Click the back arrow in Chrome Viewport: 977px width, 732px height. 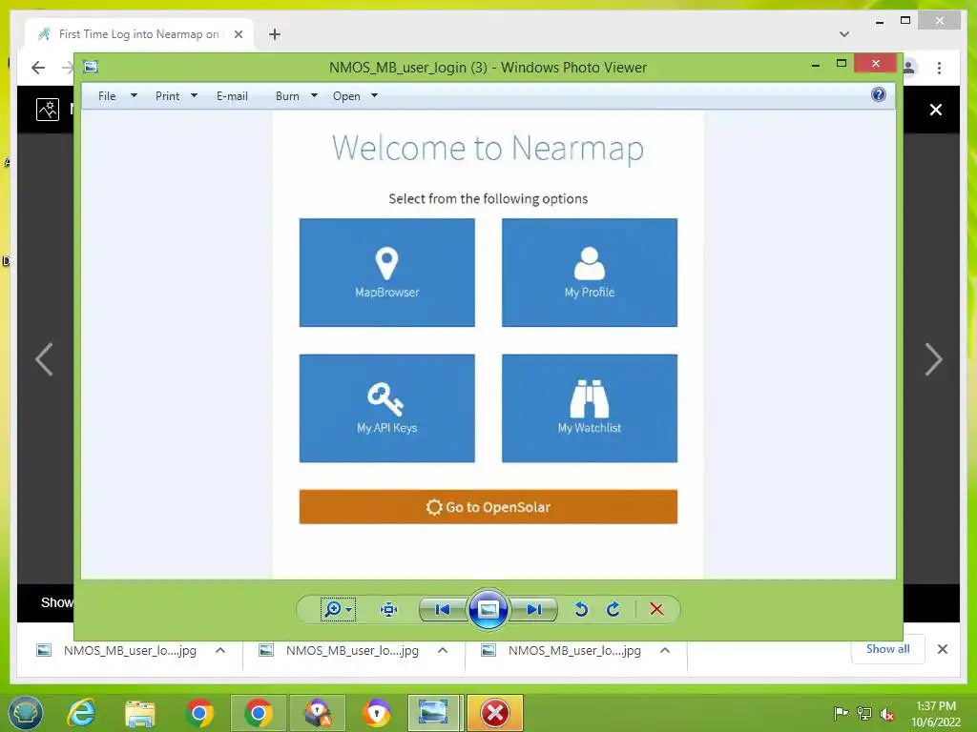38,68
